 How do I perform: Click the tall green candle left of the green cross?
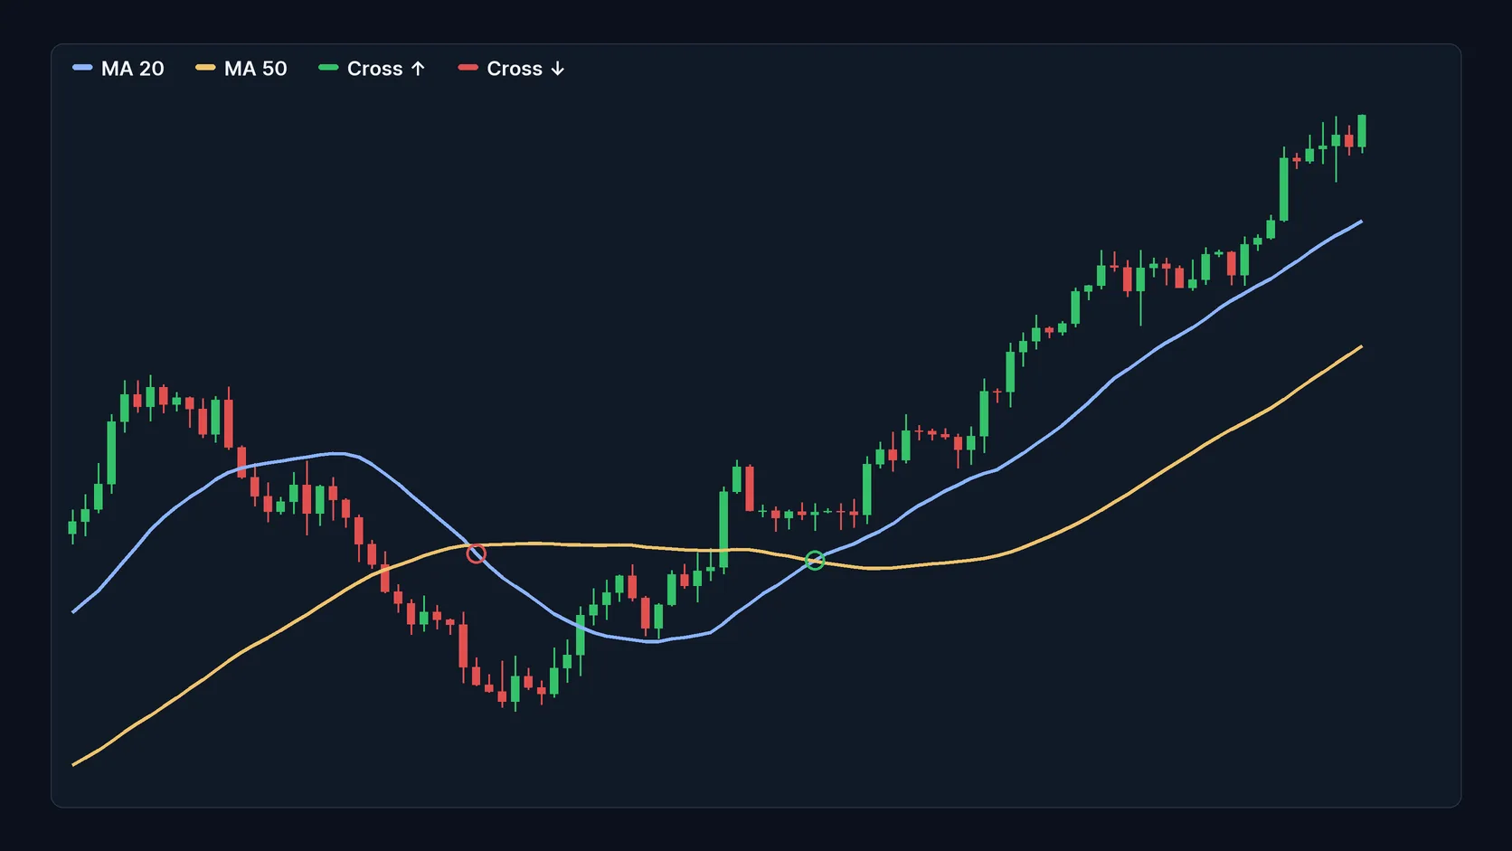(723, 531)
